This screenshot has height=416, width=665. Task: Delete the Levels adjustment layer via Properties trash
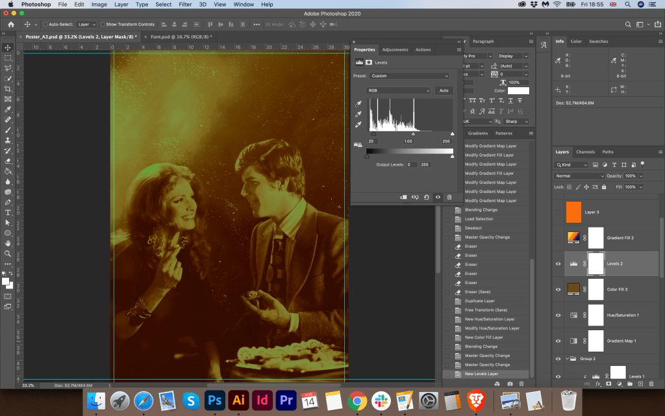449,197
